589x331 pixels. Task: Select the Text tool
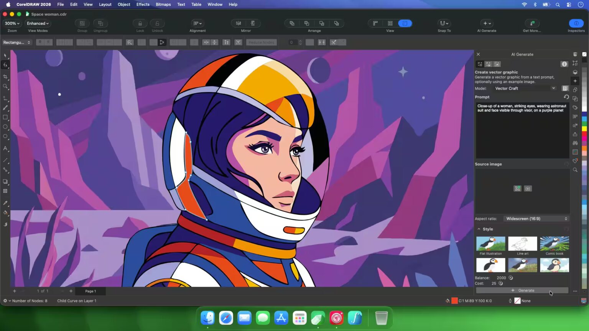[x=5, y=148]
